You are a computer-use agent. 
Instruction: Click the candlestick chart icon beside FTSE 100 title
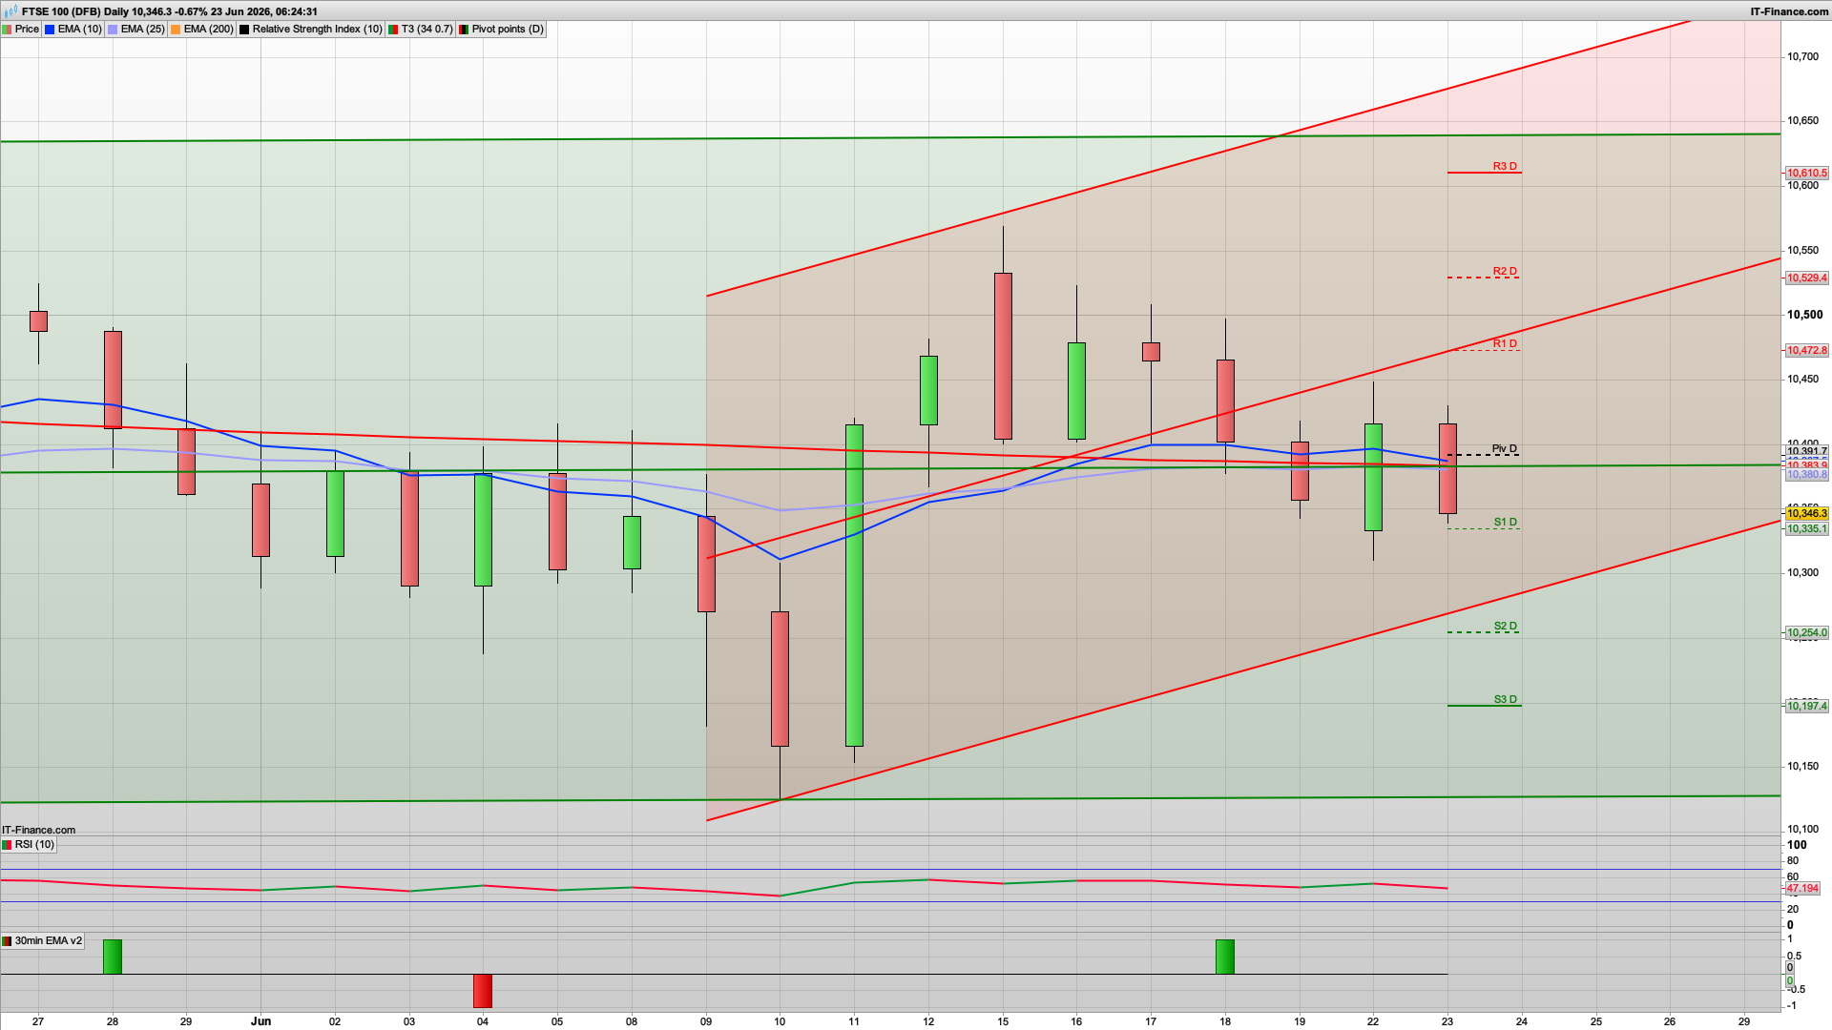[x=10, y=11]
